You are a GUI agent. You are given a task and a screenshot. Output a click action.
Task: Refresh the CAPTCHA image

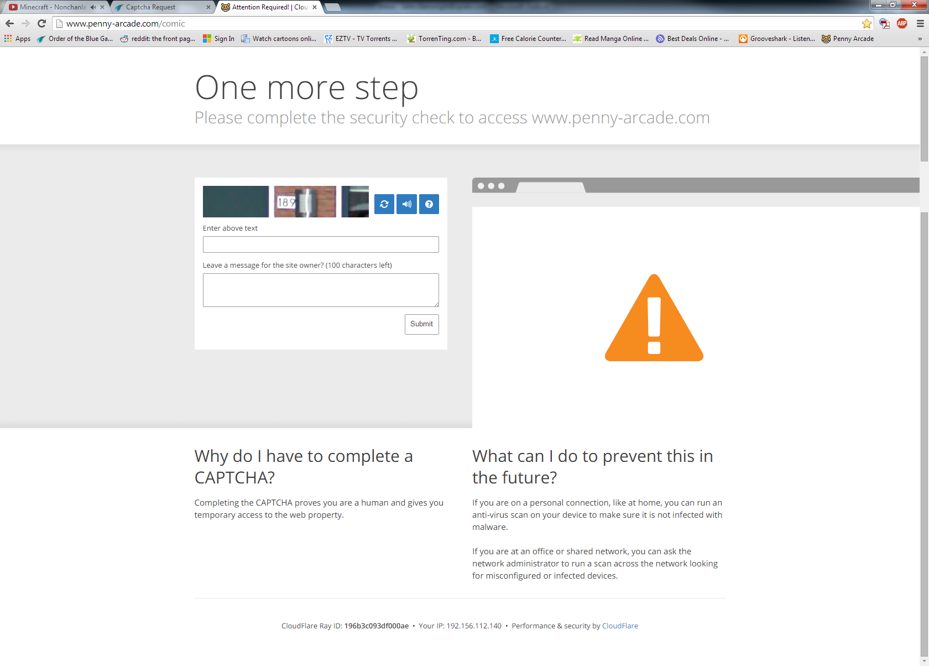pos(384,204)
